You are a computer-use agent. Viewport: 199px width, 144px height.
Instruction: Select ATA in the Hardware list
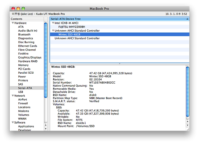click(21, 27)
